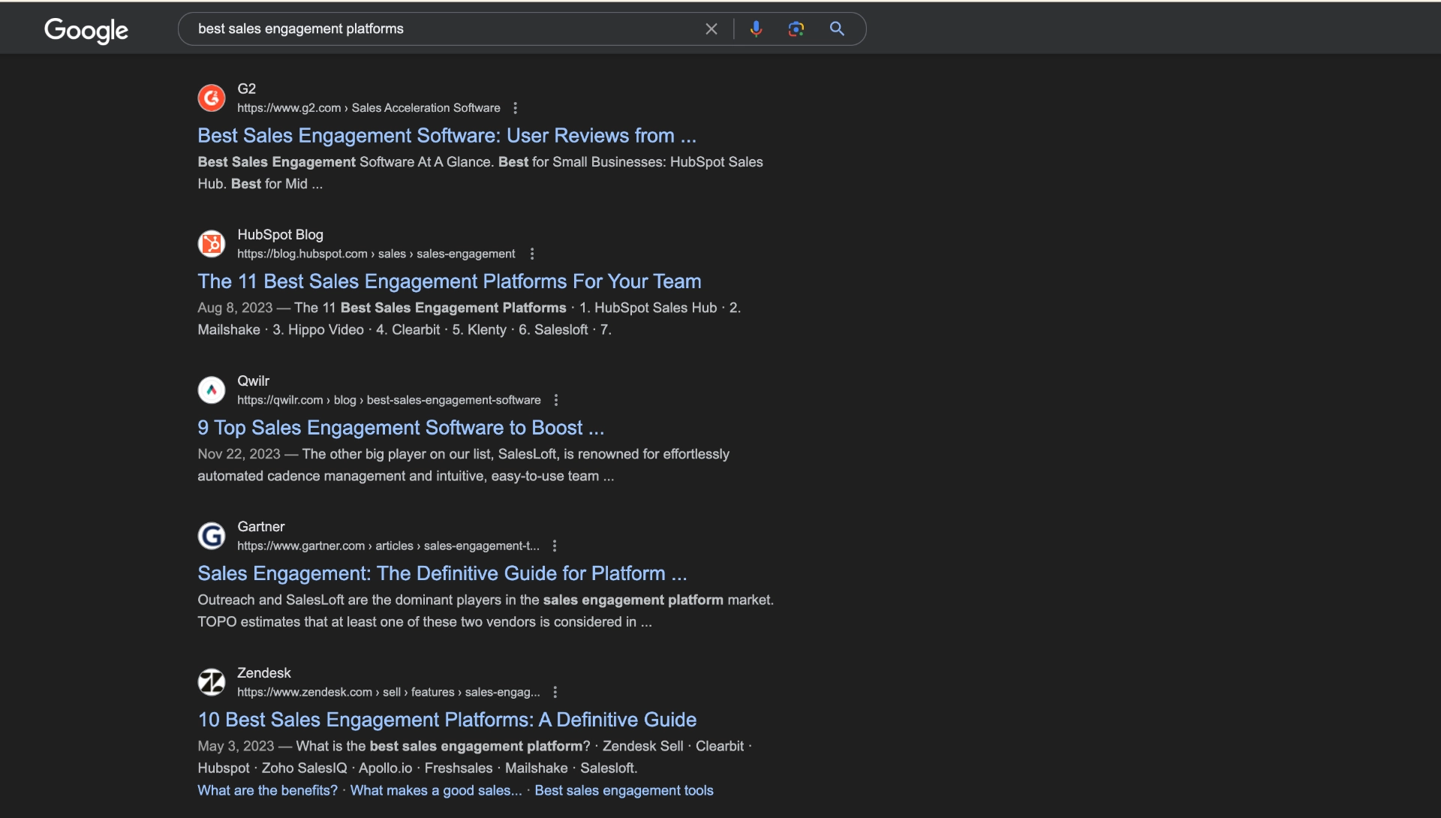Image resolution: width=1441 pixels, height=818 pixels.
Task: Click the Gartner site favicon
Action: [212, 536]
